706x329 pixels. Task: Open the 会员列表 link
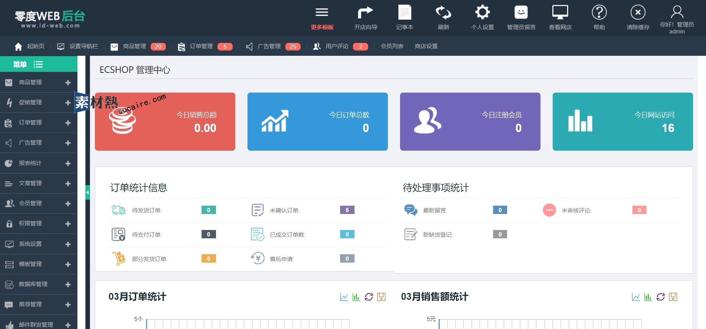point(392,46)
